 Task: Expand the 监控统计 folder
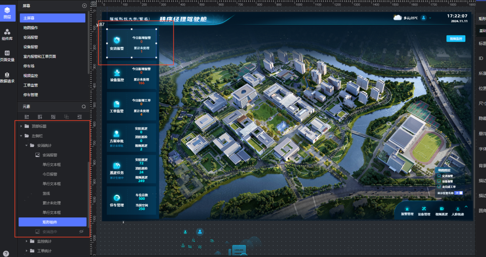27,241
